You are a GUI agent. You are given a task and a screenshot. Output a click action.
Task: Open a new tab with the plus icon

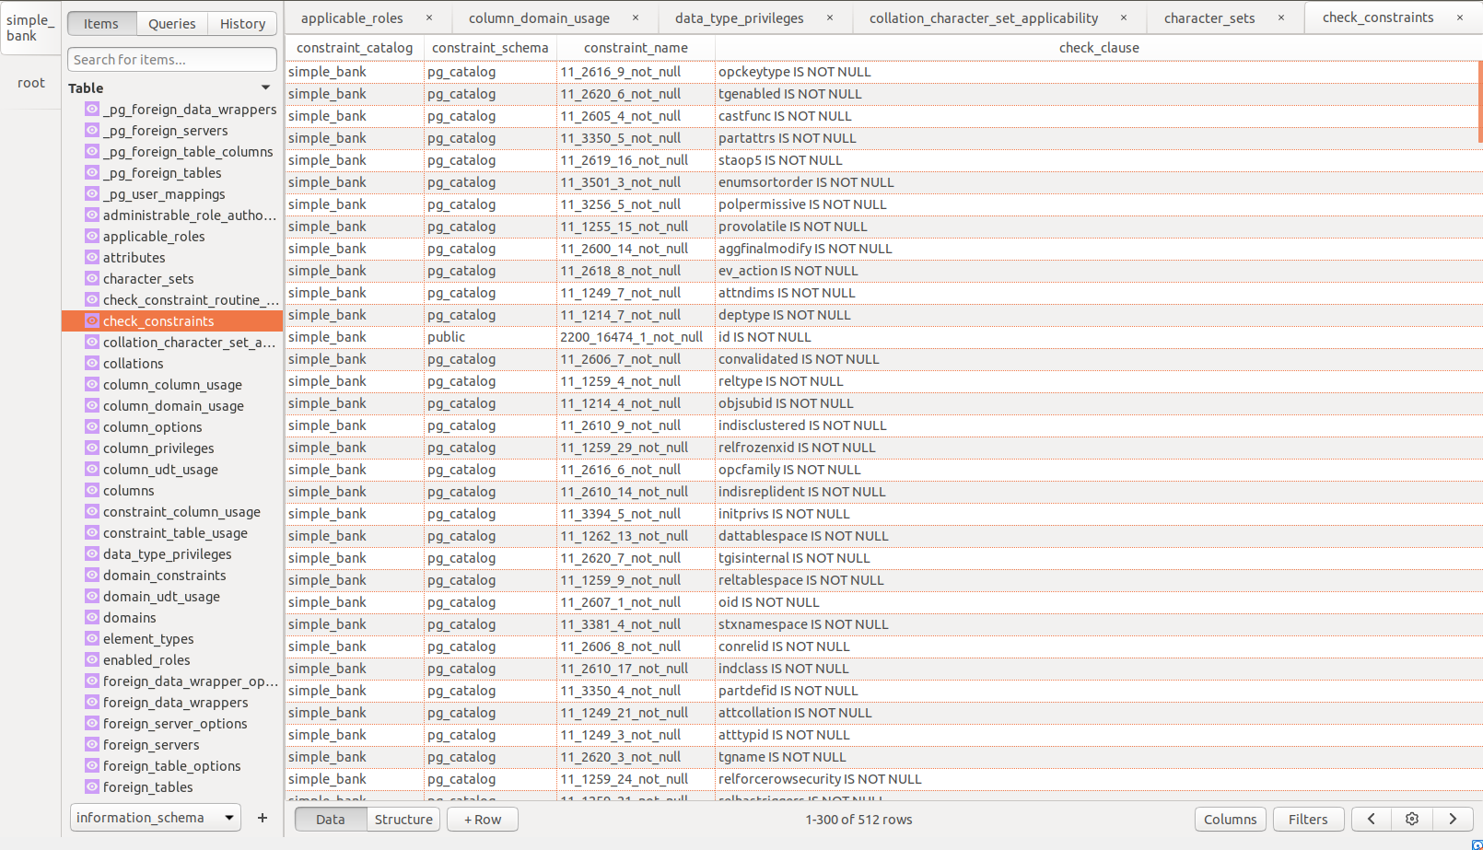(x=262, y=817)
